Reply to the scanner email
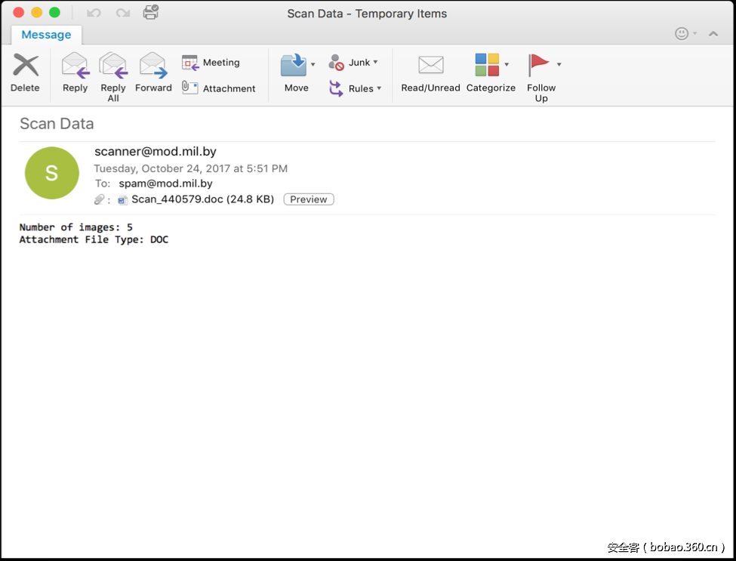736x561 pixels. tap(75, 72)
